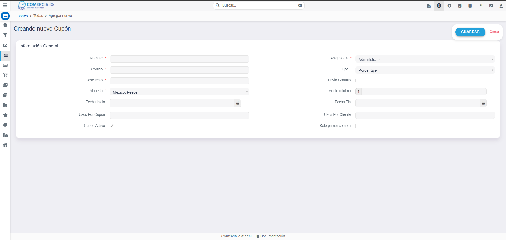Image resolution: width=506 pixels, height=240 pixels.
Task: Open the list card sidebar icon
Action: click(x=5, y=65)
